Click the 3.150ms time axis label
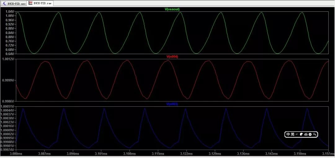This screenshot has width=335, height=158. coord(300,154)
